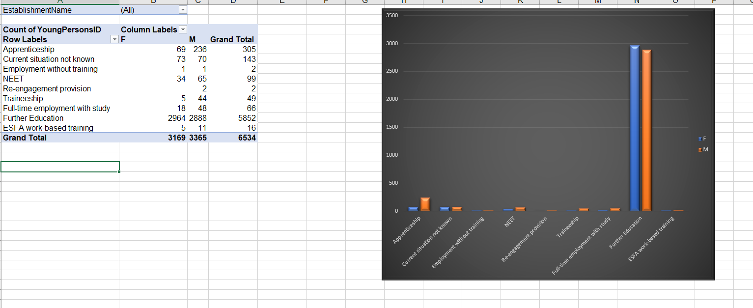
Task: Select the Further Education row label
Action: click(x=33, y=118)
